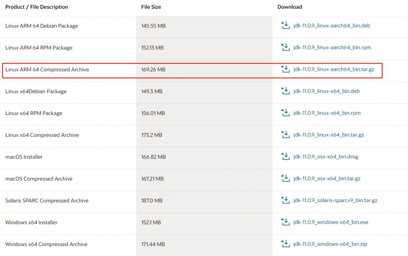Click the File Size column header
This screenshot has width=408, height=256.
click(151, 7)
